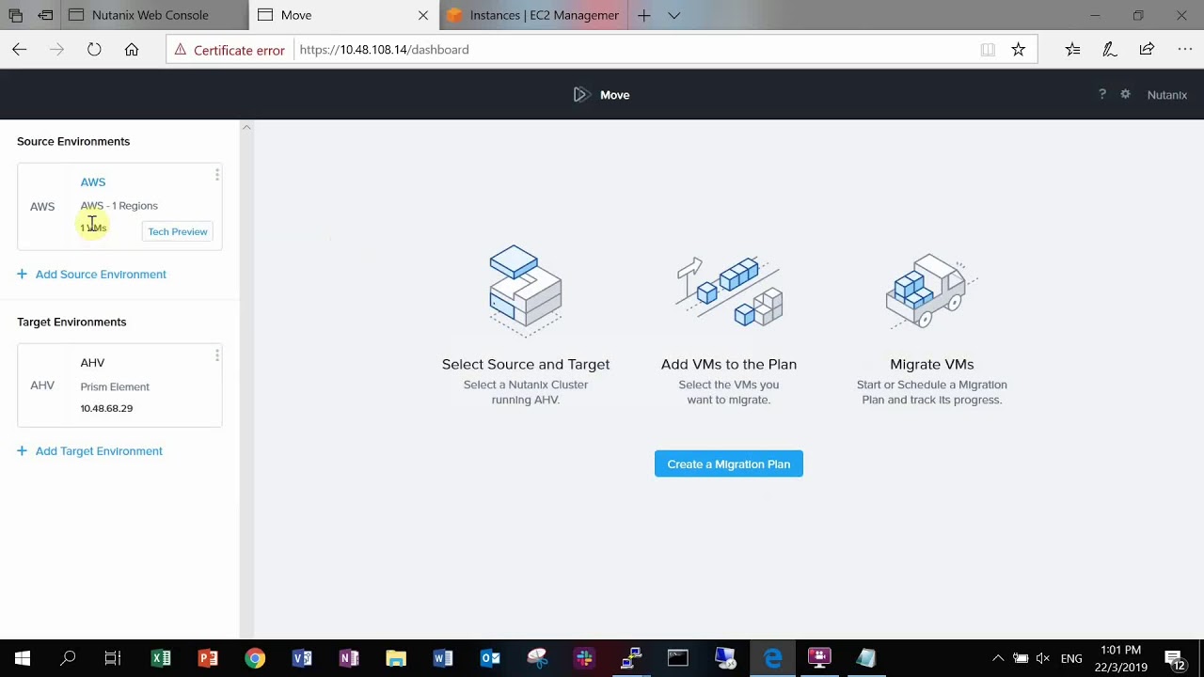Image resolution: width=1204 pixels, height=677 pixels.
Task: Switch to the Instances EC2 Management tab
Action: [533, 15]
